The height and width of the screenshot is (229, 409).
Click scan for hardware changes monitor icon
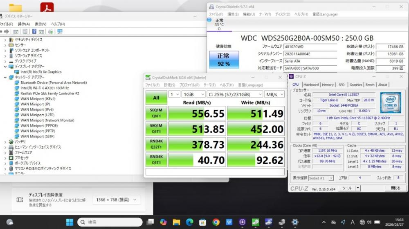pyautogui.click(x=60, y=31)
